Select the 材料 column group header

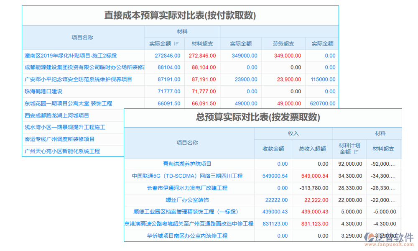[x=183, y=31]
